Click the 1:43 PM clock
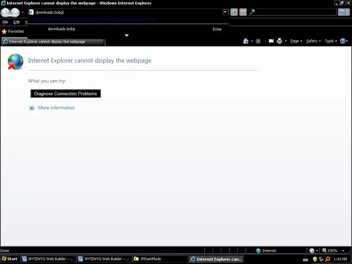352x264 pixels. pos(340,259)
